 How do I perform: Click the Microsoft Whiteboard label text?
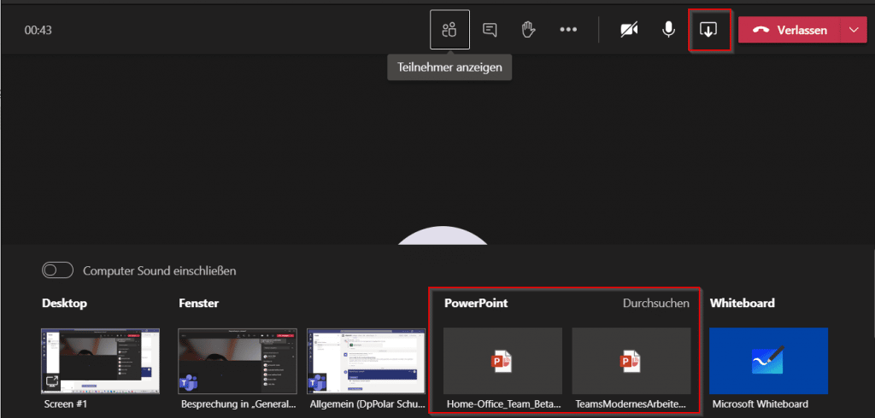coord(760,404)
